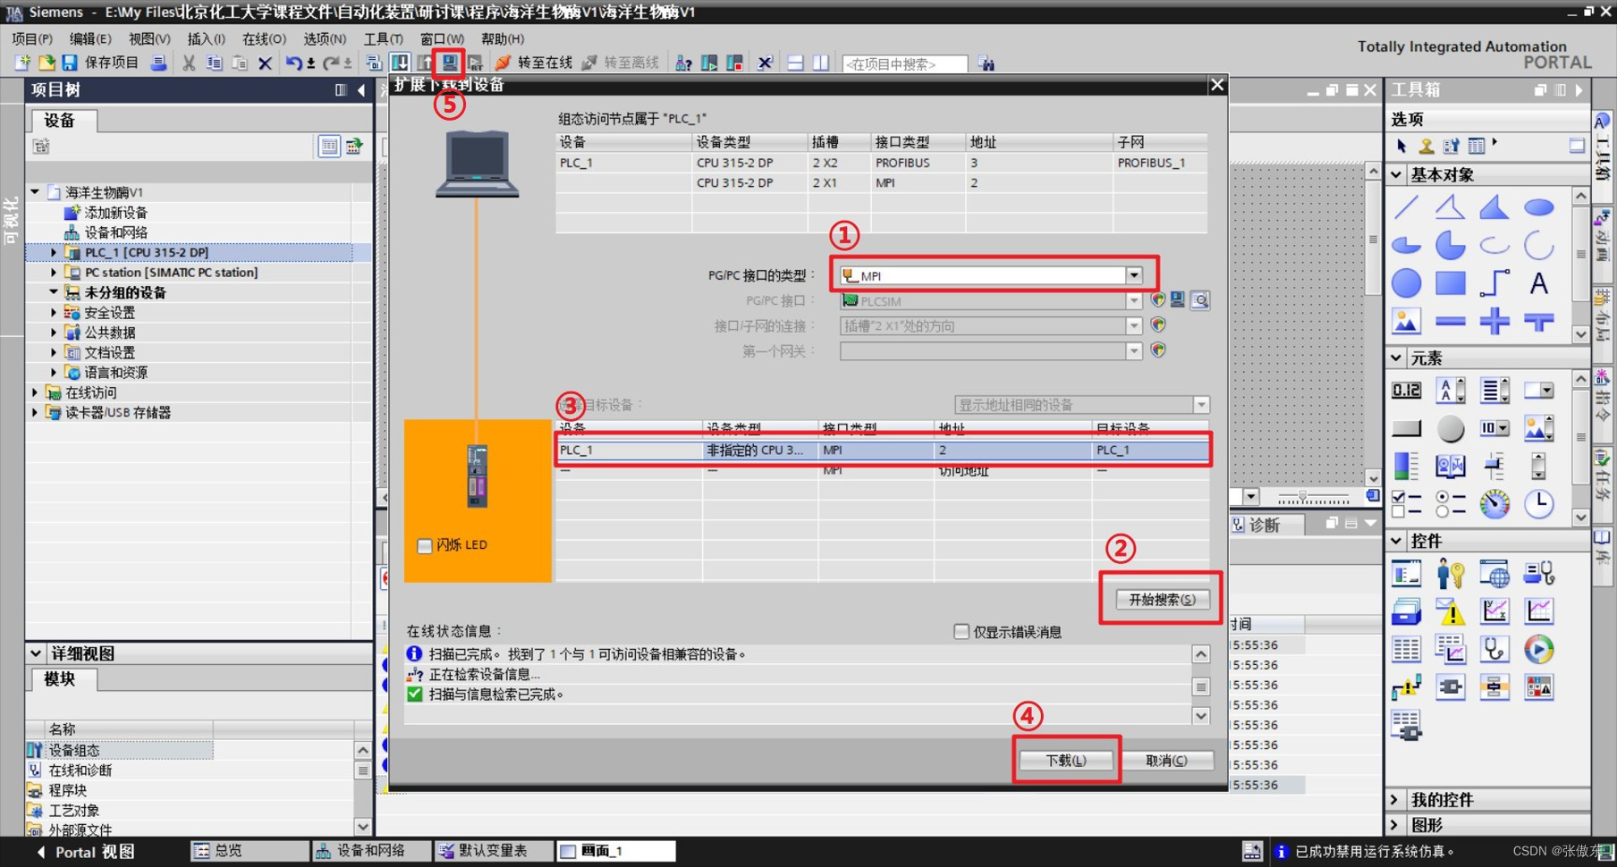Viewport: 1617px width, 867px height.
Task: Open PG/PC 接口的类型 MPI dropdown
Action: 1134,275
